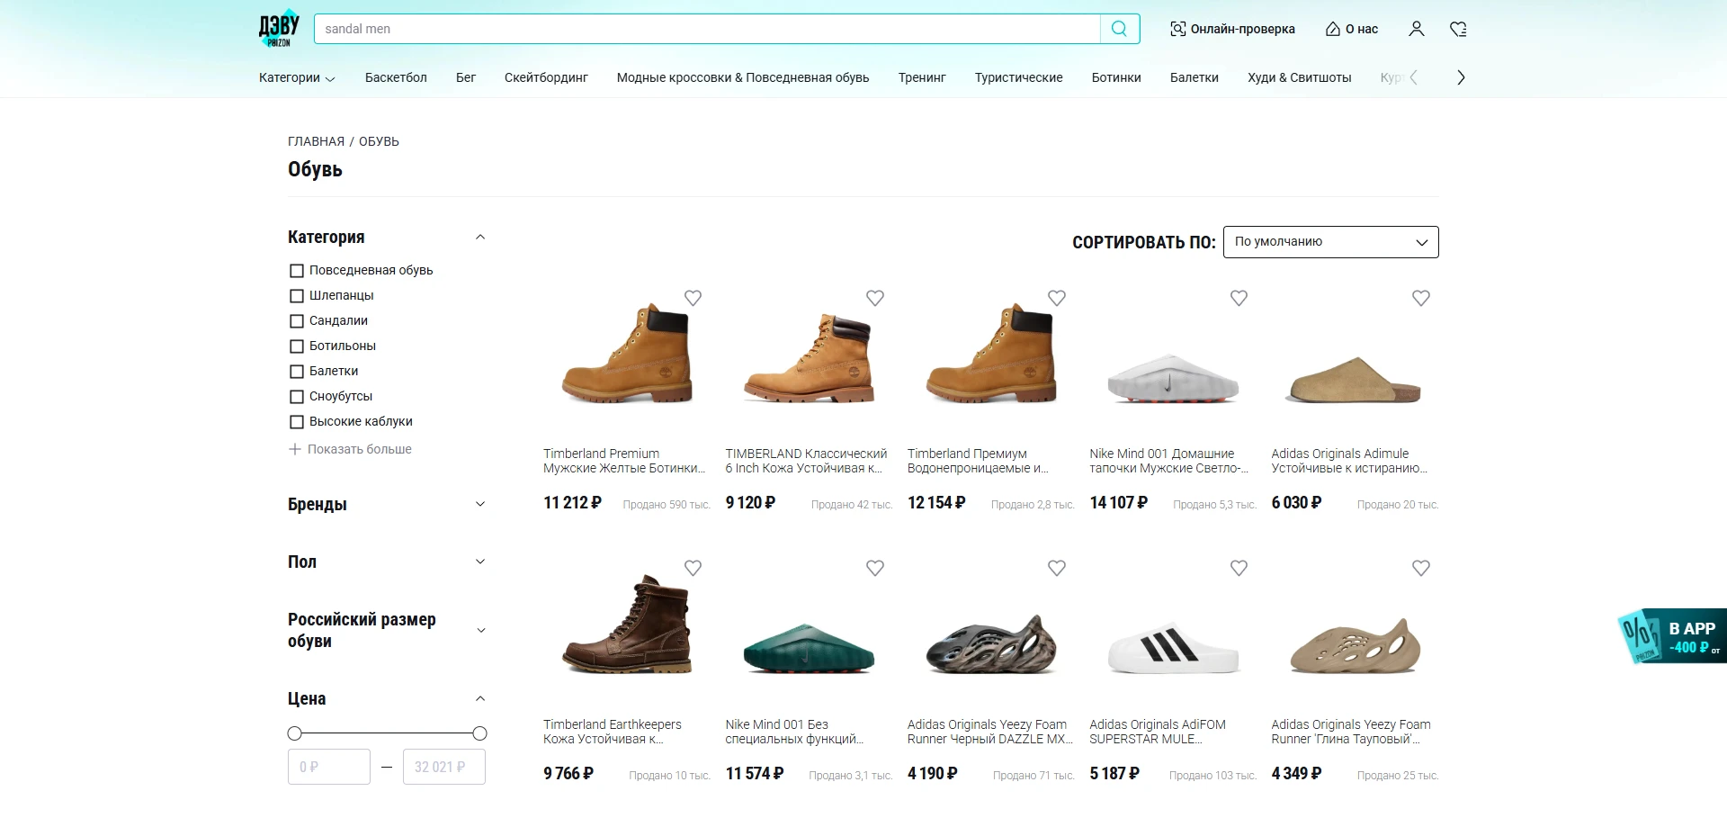Image resolution: width=1727 pixels, height=827 pixels.
Task: Favorite the Nike Mind 001 Домашние тапочки
Action: (x=1239, y=298)
